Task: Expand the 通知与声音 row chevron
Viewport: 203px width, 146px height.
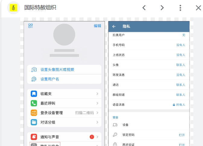Action: [97, 137]
